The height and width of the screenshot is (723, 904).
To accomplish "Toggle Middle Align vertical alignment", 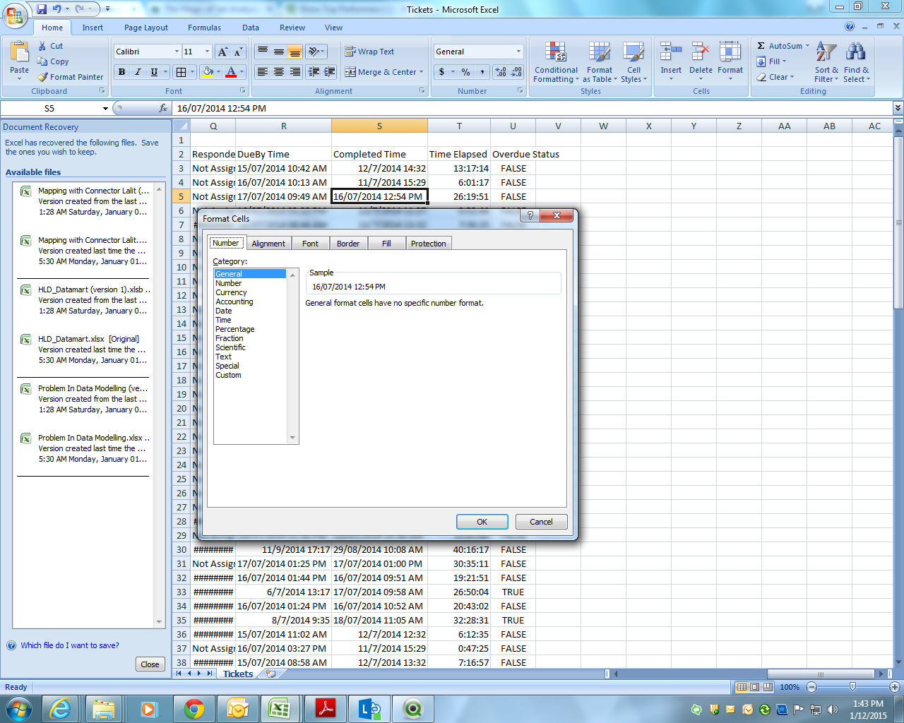I will pyautogui.click(x=279, y=52).
